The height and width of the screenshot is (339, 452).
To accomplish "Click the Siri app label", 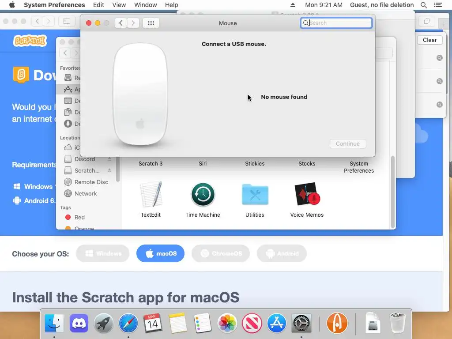I will click(x=203, y=163).
